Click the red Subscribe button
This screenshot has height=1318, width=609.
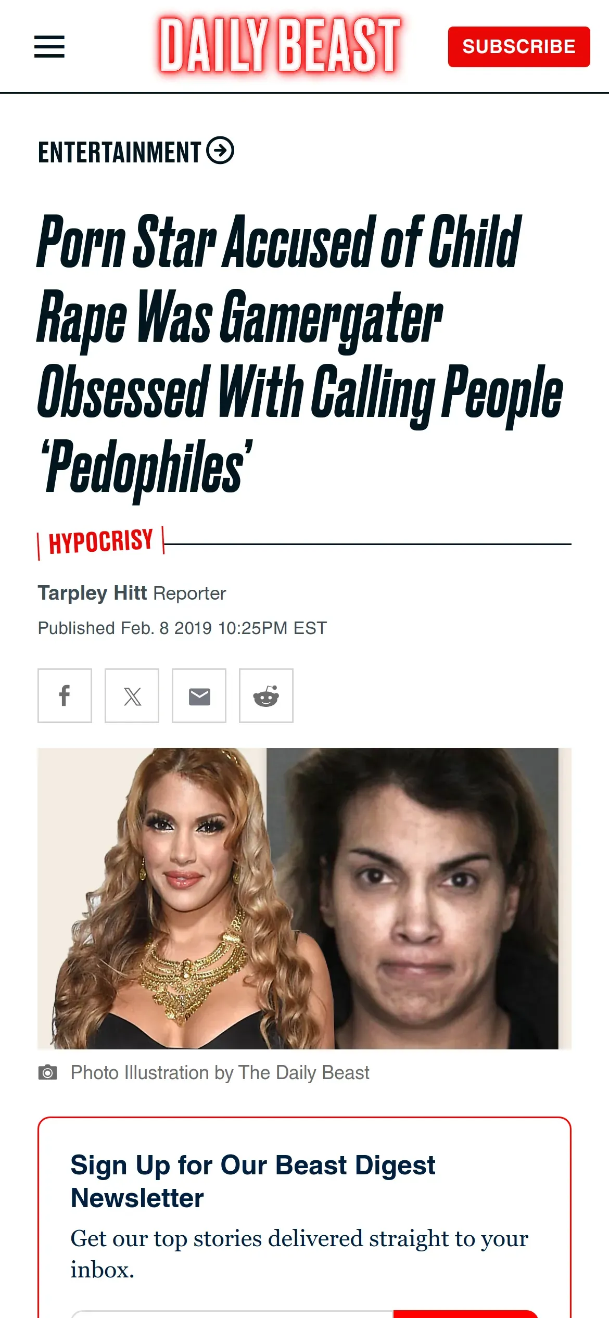(x=519, y=47)
